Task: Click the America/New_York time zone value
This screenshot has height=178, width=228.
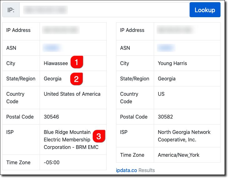Action: [x=178, y=155]
